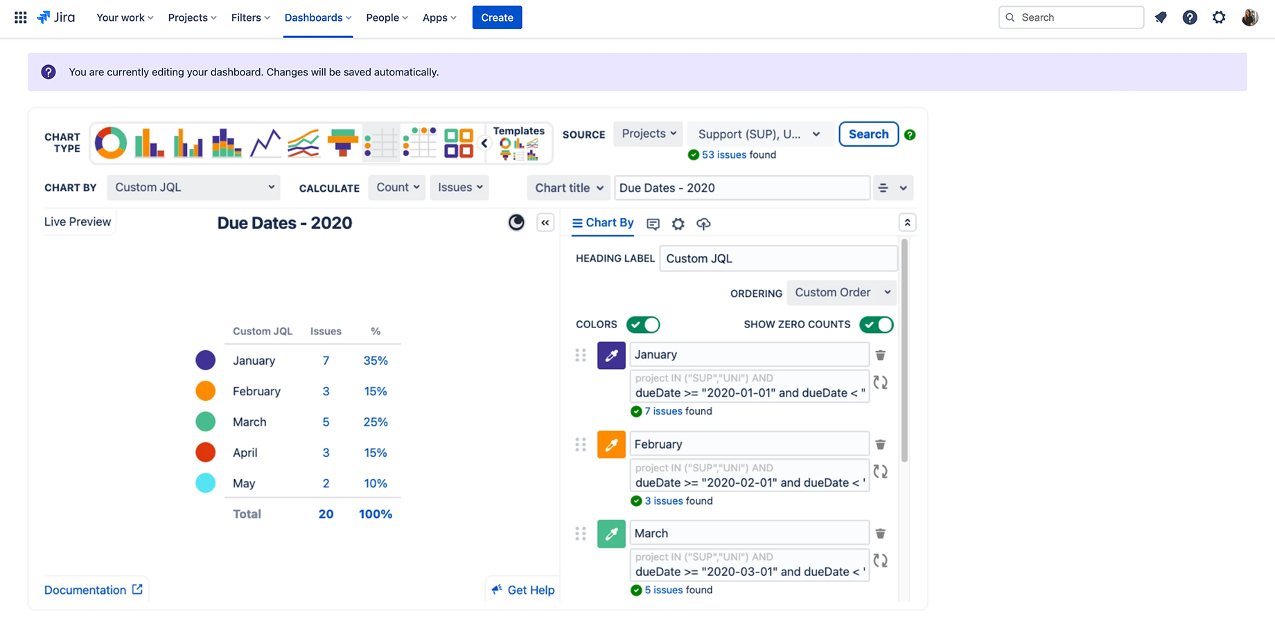Click the cloud upload icon
The width and height of the screenshot is (1275, 623).
(703, 224)
